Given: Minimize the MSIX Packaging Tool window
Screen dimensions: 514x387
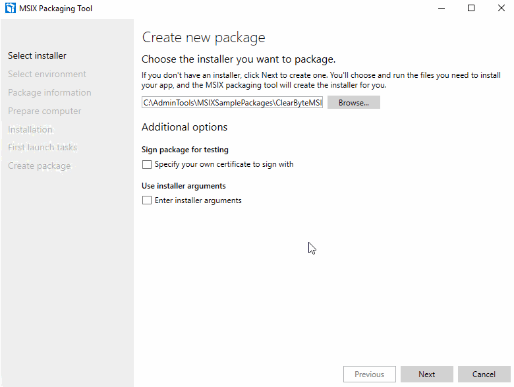Looking at the screenshot, I should 442,8.
